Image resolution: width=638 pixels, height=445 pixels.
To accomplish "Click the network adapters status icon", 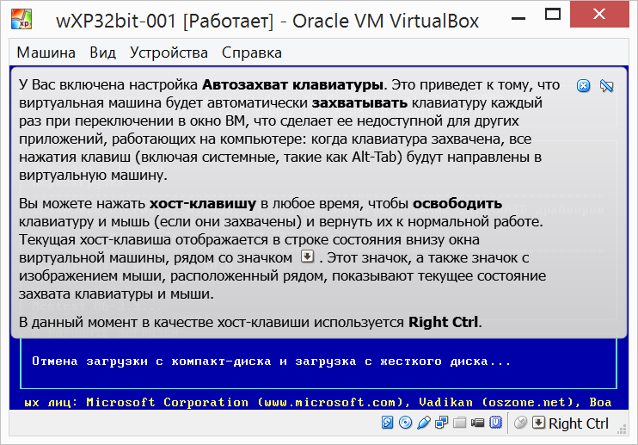I will tap(441, 423).
